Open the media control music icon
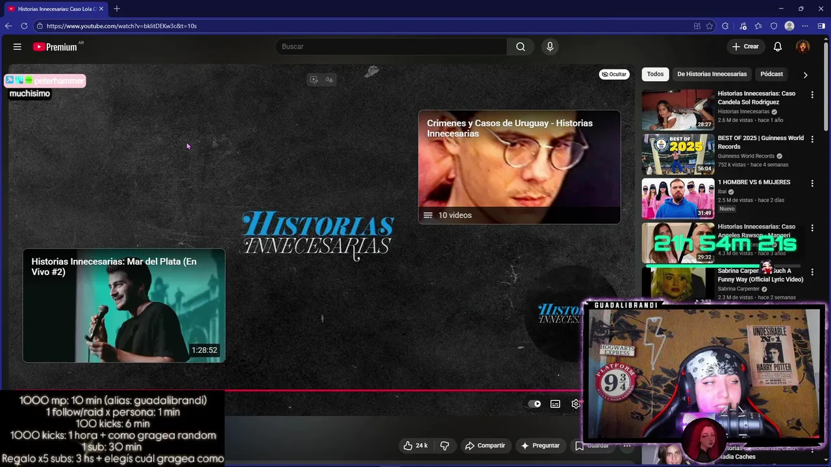The height and width of the screenshot is (467, 831). pyautogui.click(x=743, y=26)
